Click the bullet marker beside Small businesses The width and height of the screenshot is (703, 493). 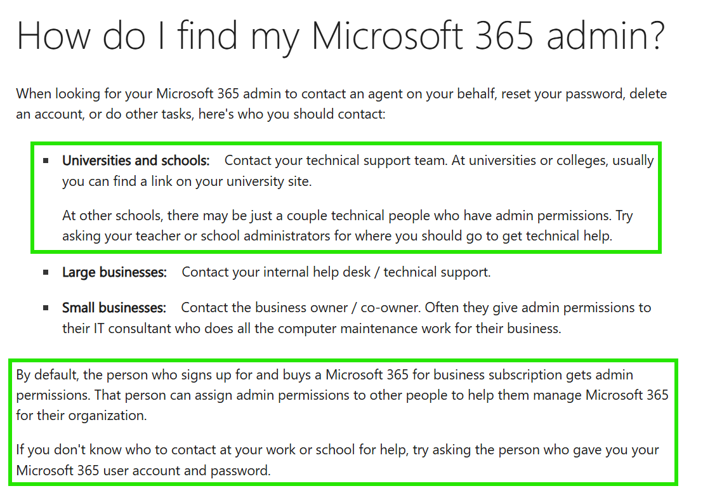coord(46,308)
